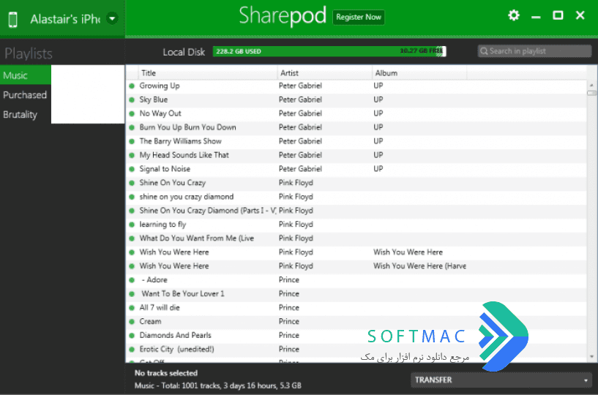598x395 pixels.
Task: Click the green dot beside Sky Blue
Action: [x=132, y=100]
